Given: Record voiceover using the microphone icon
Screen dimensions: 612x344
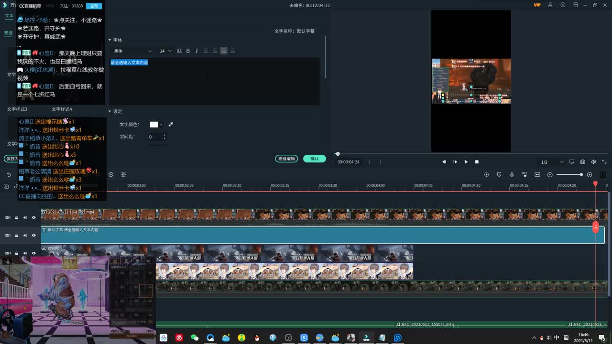Looking at the screenshot, I should click(512, 175).
